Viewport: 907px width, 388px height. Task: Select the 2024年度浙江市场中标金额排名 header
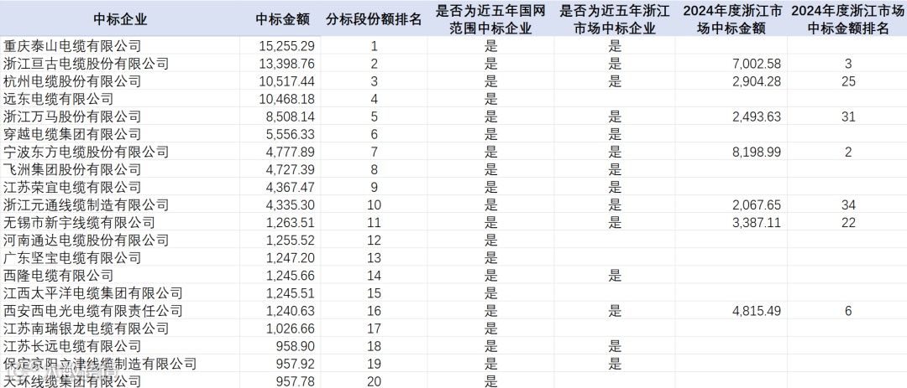[x=848, y=19]
